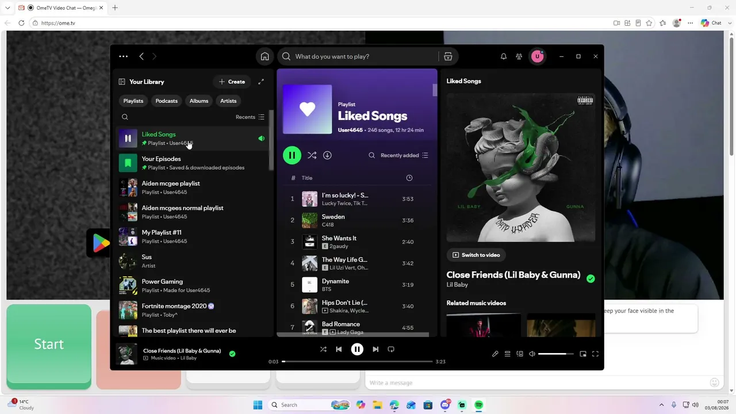Open Lil Baby artist link in Now Playing panel
Image resolution: width=736 pixels, height=414 pixels.
point(457,285)
